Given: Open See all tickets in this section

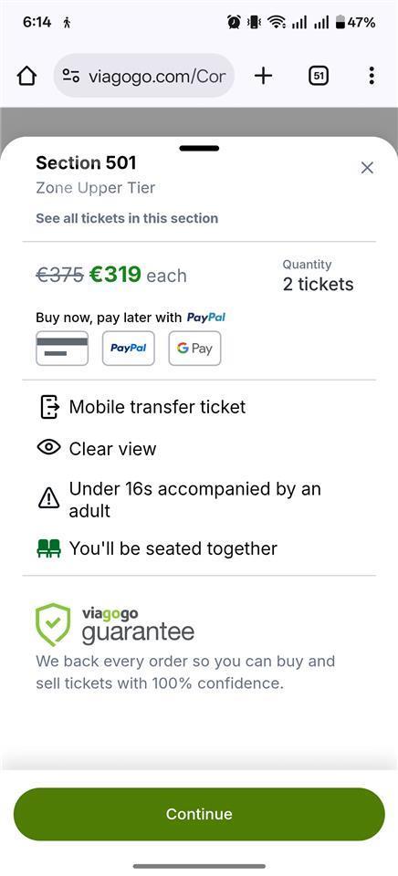Looking at the screenshot, I should tap(127, 218).
